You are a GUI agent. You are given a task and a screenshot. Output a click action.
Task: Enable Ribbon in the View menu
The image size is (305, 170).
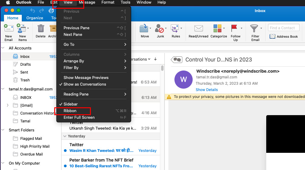point(70,111)
